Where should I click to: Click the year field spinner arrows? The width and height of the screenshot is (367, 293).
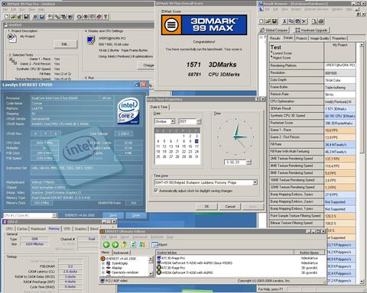(199, 121)
